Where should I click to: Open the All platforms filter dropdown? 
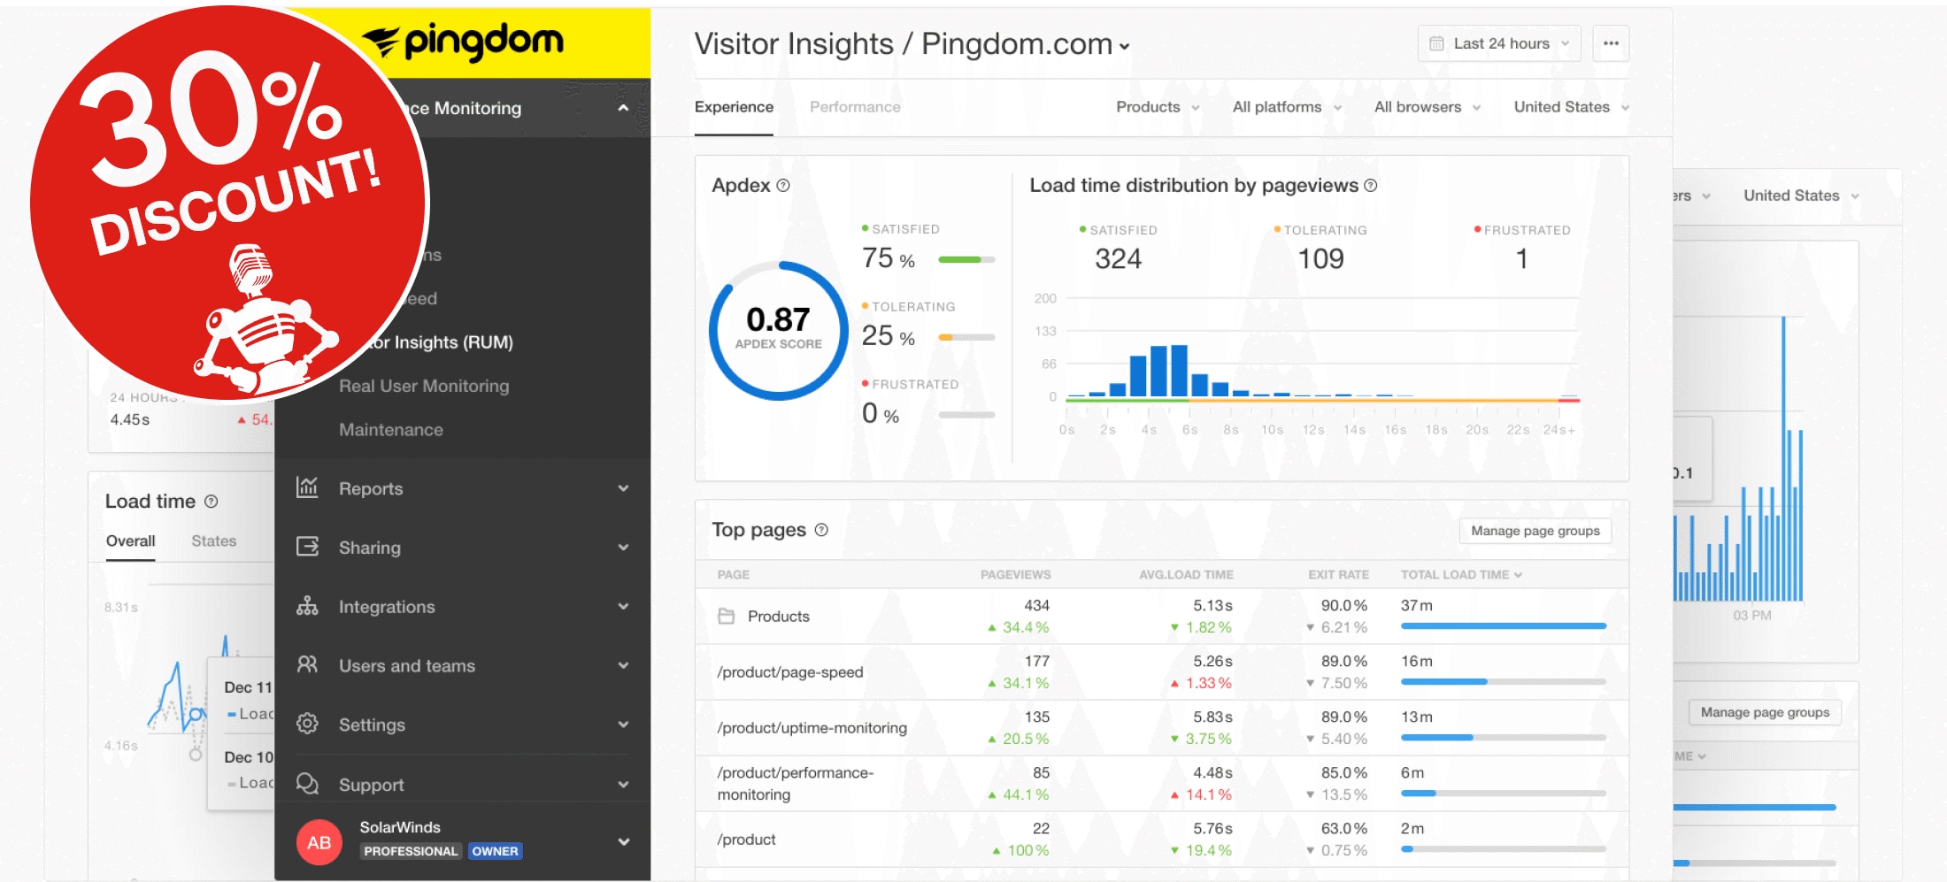[x=1287, y=107]
